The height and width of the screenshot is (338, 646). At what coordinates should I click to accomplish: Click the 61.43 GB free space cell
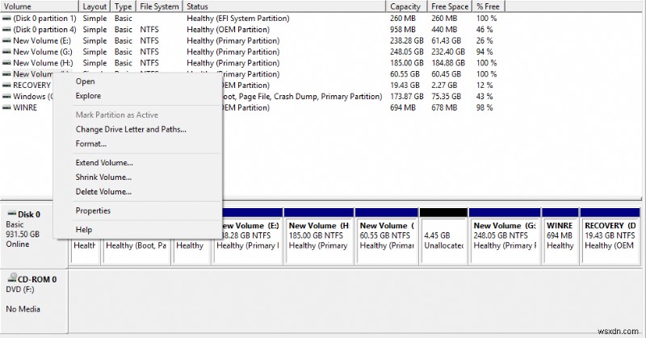click(x=447, y=41)
